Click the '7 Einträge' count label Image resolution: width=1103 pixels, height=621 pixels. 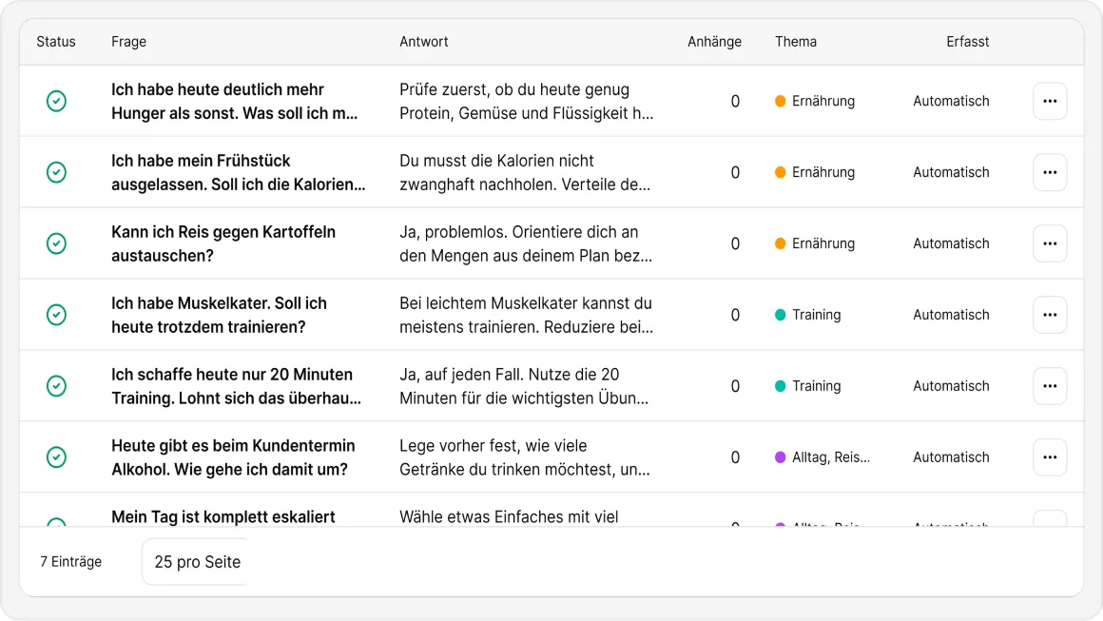[x=71, y=562]
